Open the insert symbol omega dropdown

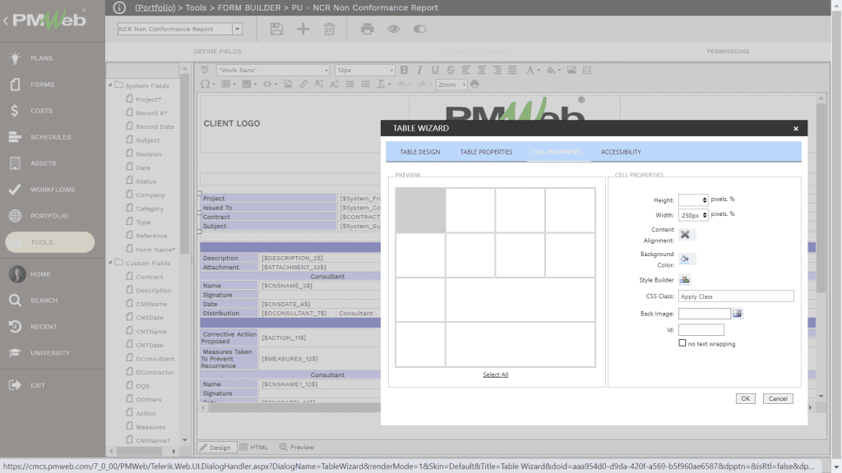[207, 85]
